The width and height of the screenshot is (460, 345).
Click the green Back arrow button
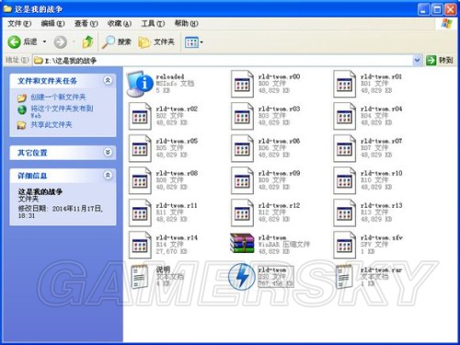coord(14,41)
